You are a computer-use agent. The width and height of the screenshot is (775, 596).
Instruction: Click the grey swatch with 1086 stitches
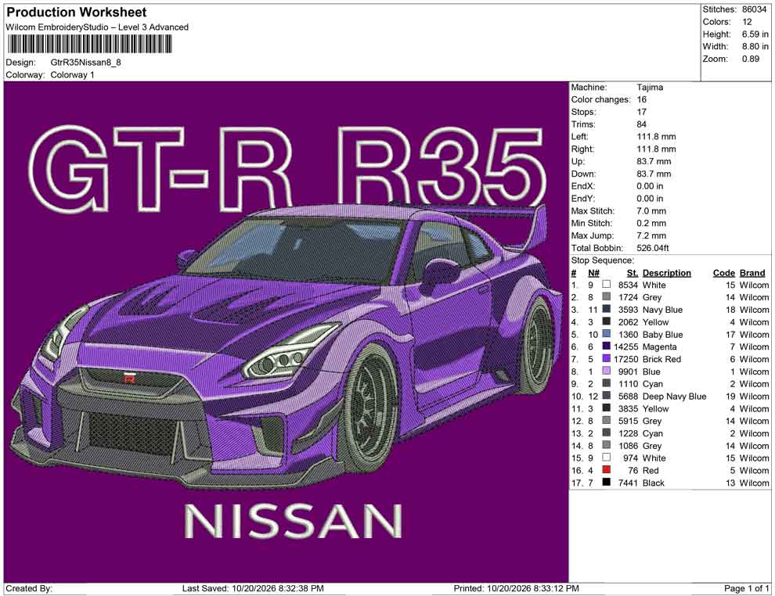pos(607,445)
